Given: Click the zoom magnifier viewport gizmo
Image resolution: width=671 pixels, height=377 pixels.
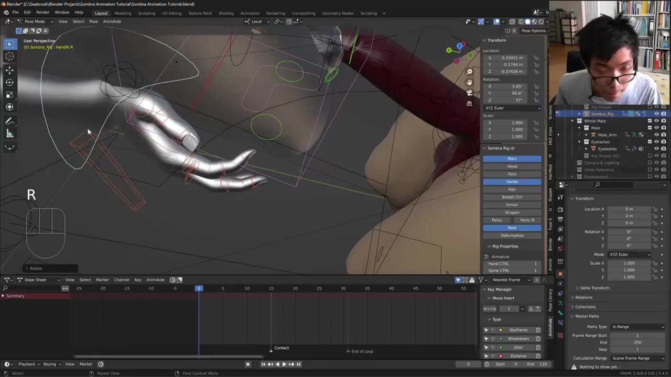Looking at the screenshot, I should pos(469,72).
